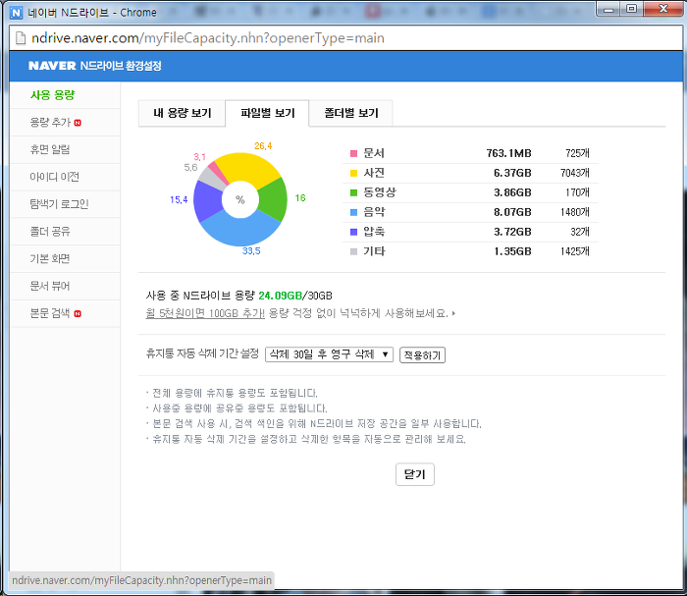
Task: Click the 적용하기 button
Action: 422,355
